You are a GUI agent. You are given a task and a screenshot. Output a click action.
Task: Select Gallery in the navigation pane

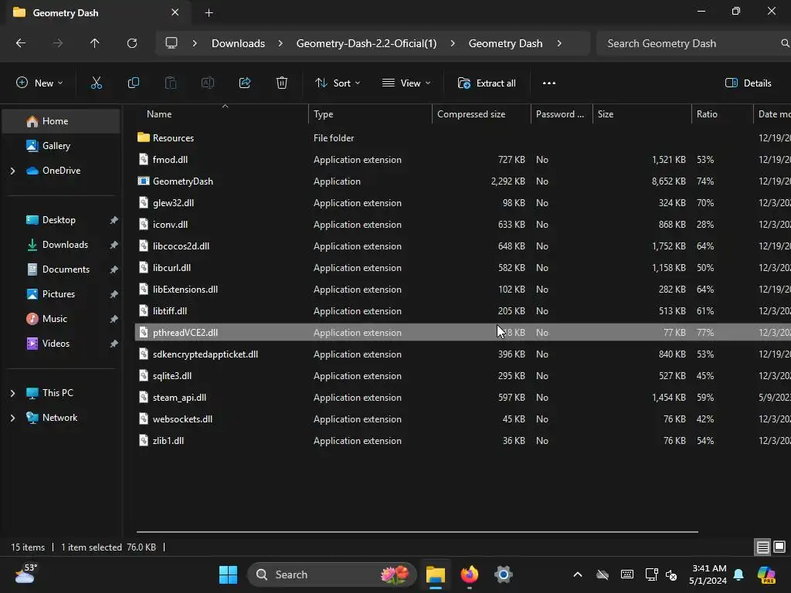pyautogui.click(x=61, y=146)
